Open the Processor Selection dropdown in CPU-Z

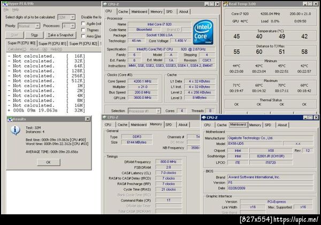pos(158,111)
